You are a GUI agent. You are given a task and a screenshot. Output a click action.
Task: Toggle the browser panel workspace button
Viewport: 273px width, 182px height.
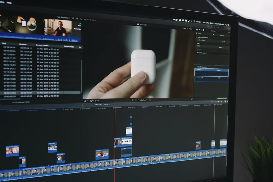tap(214, 27)
